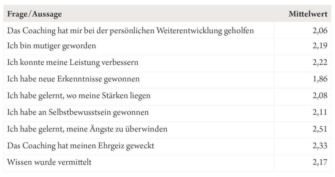Click the mean value 2,19
The height and width of the screenshot is (177, 335).
(x=320, y=46)
